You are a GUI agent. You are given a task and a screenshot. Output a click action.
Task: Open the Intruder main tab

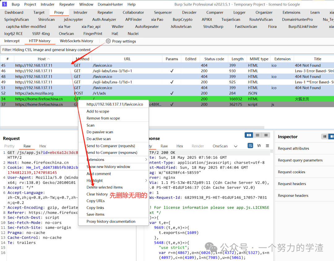pos(80,12)
